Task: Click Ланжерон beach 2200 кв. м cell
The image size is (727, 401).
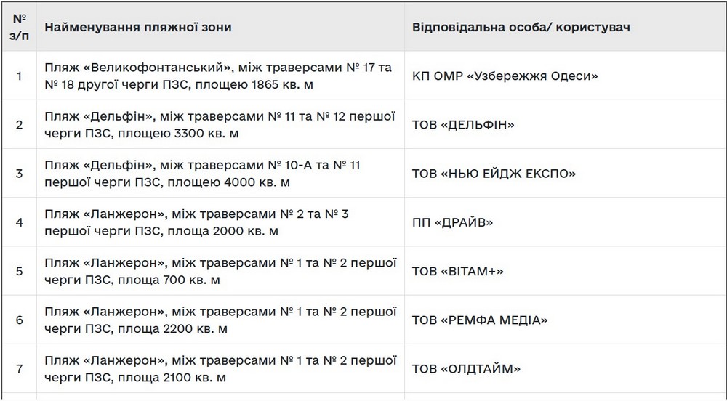Action: pyautogui.click(x=221, y=320)
